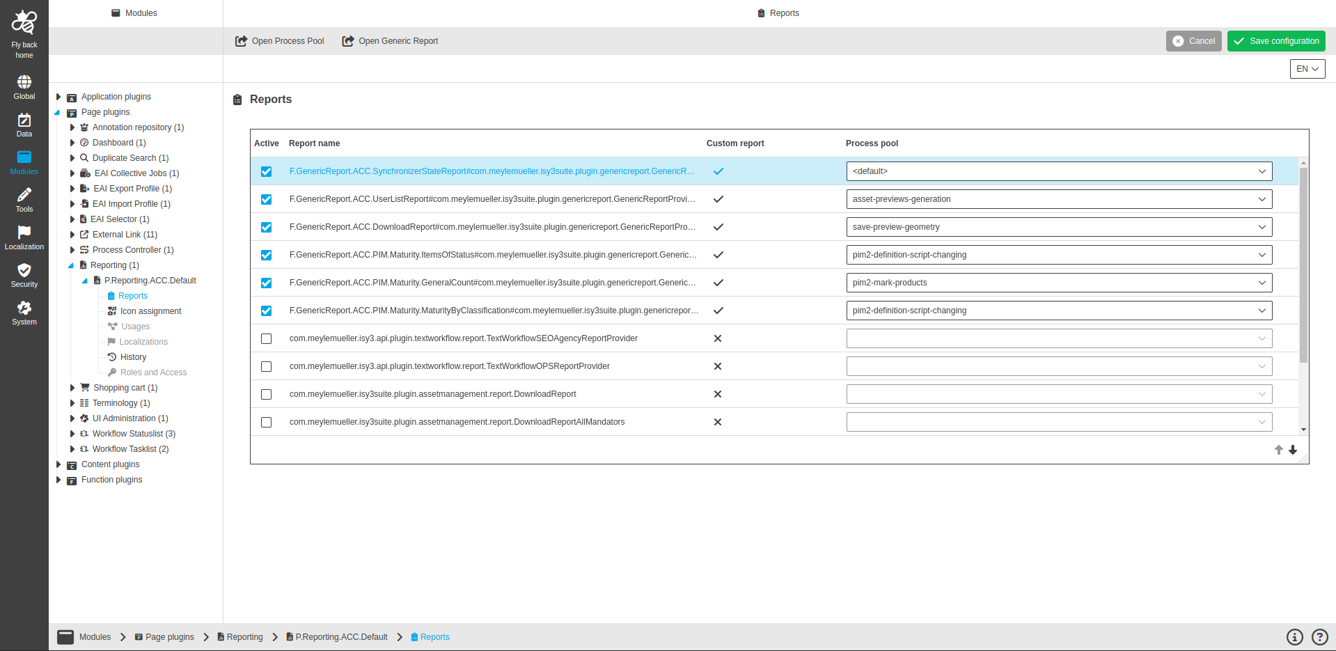The width and height of the screenshot is (1336, 651).
Task: Enable the DownloadReportAllMandators checkbox
Action: click(266, 422)
